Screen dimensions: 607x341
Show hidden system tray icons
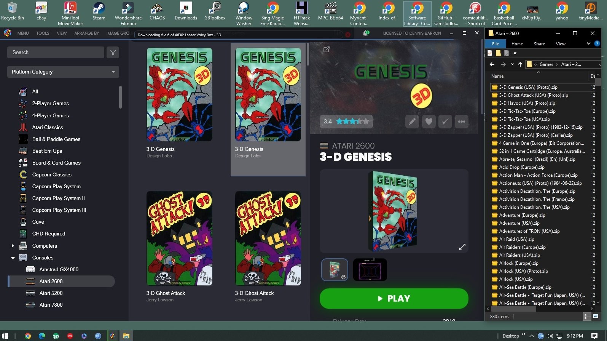click(x=532, y=336)
